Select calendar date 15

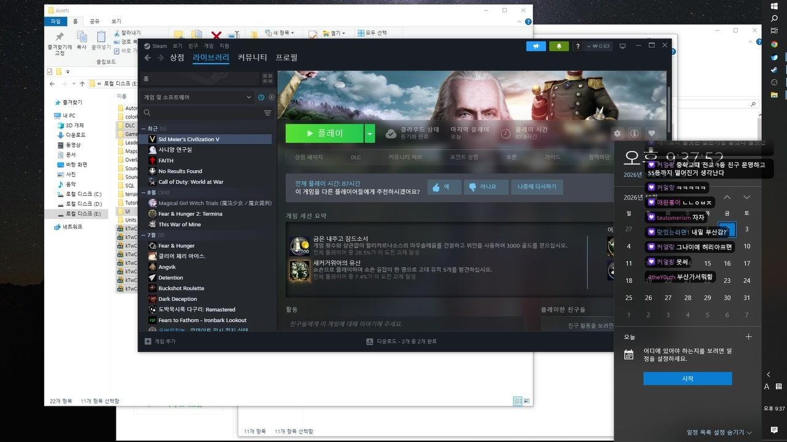pos(708,263)
